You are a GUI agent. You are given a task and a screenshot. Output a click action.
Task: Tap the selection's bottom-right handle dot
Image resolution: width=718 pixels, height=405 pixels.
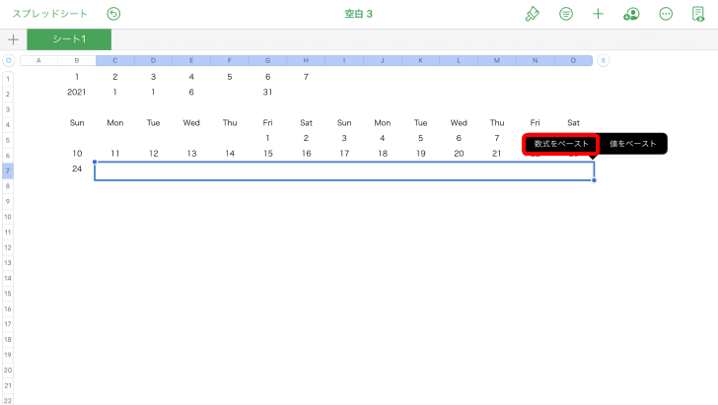[594, 180]
